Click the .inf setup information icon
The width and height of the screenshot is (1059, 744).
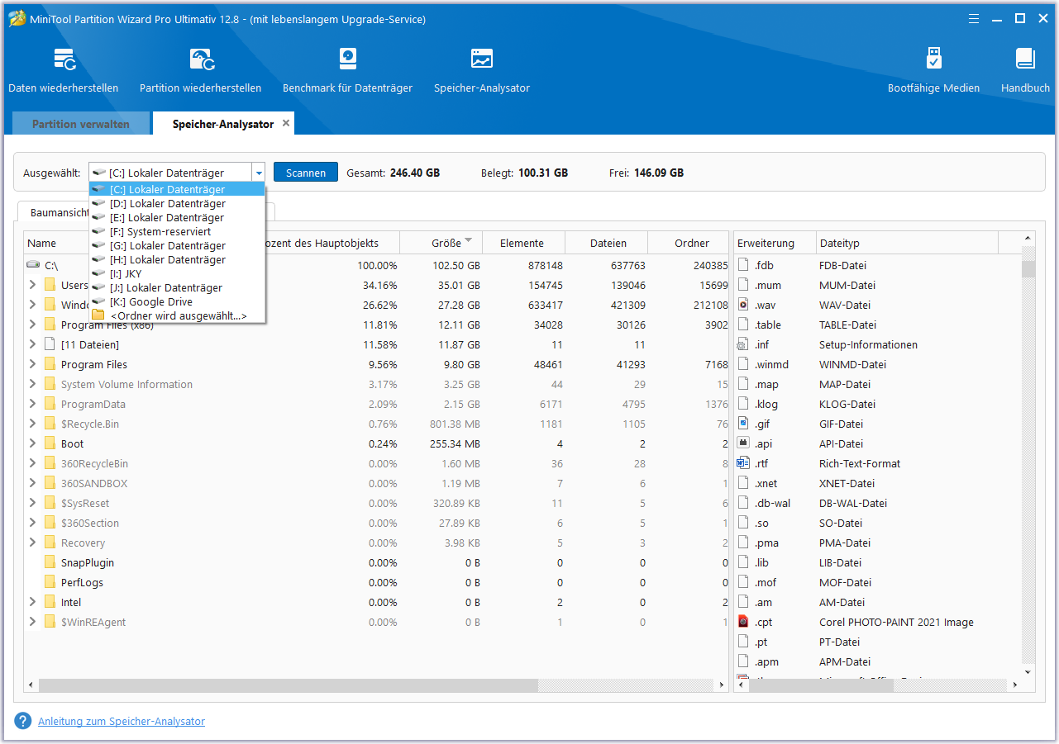(x=742, y=344)
